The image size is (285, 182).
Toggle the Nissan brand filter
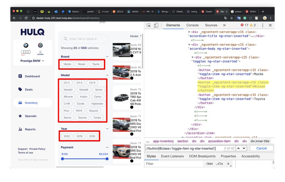(x=81, y=64)
